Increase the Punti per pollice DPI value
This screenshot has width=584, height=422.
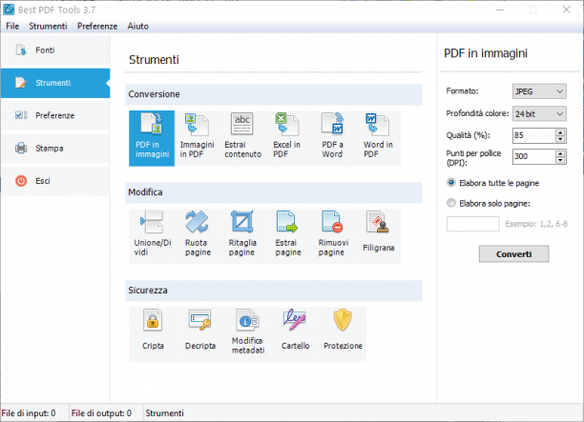[x=560, y=153]
